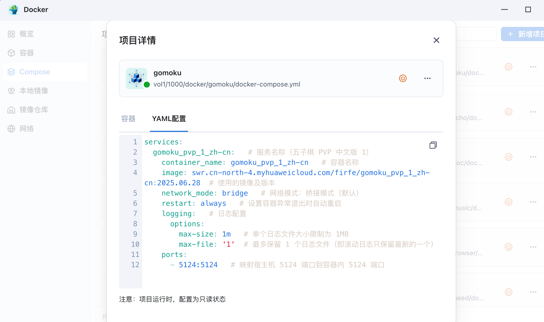Open more options for first project row
The image size is (544, 322).
[533, 67]
